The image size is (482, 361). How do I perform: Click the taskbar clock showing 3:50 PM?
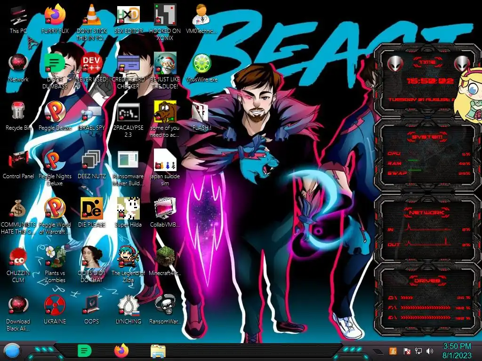pos(457,351)
